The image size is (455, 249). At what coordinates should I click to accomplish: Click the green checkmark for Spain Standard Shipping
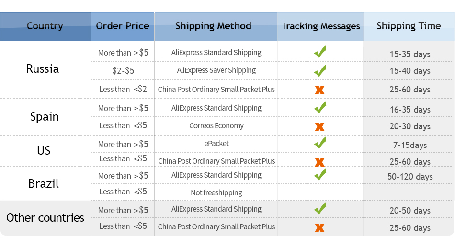320,107
